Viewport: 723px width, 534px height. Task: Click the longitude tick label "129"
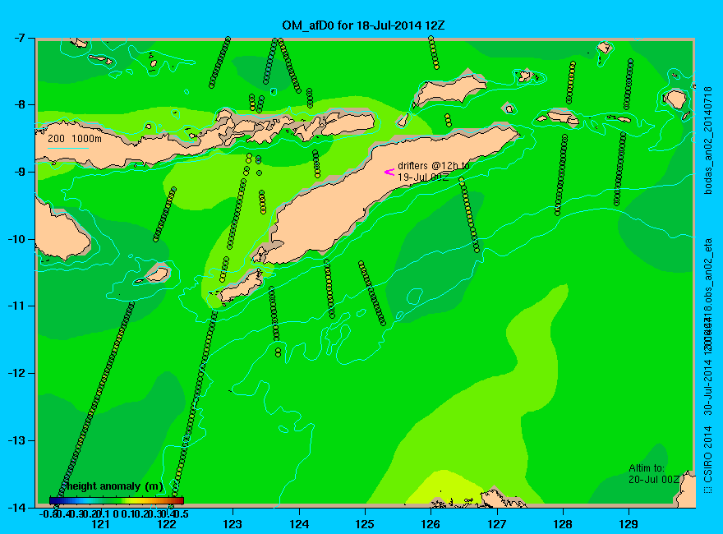pos(629,524)
